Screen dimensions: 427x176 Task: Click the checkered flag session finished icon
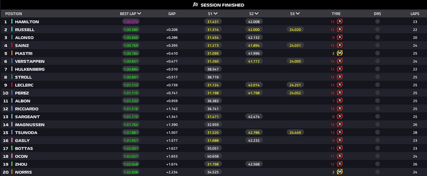click(195, 5)
